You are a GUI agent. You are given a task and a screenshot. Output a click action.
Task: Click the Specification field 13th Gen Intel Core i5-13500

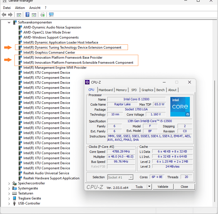pos(150,121)
